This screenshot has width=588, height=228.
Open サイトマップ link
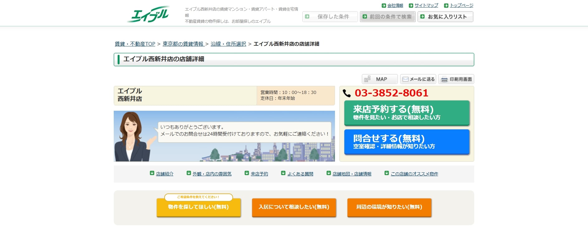click(x=426, y=6)
